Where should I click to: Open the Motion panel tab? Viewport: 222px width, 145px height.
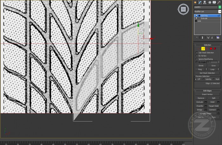click(x=210, y=2)
